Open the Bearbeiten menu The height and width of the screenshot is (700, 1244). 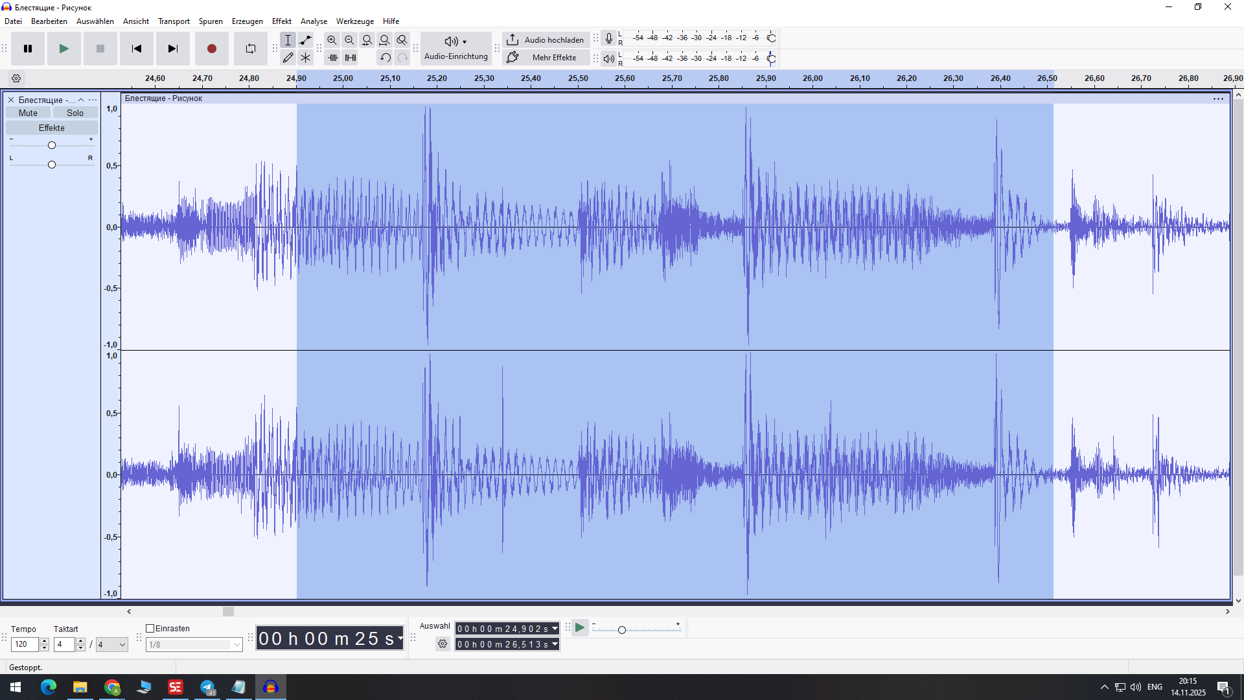49,21
